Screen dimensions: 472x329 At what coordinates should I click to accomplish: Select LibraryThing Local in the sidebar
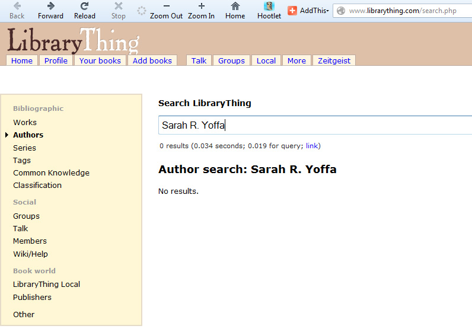47,284
